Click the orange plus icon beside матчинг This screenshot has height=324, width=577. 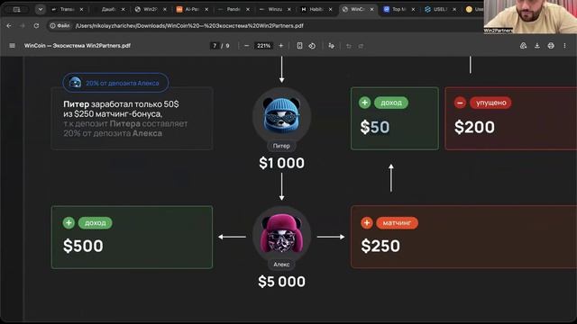click(x=367, y=222)
